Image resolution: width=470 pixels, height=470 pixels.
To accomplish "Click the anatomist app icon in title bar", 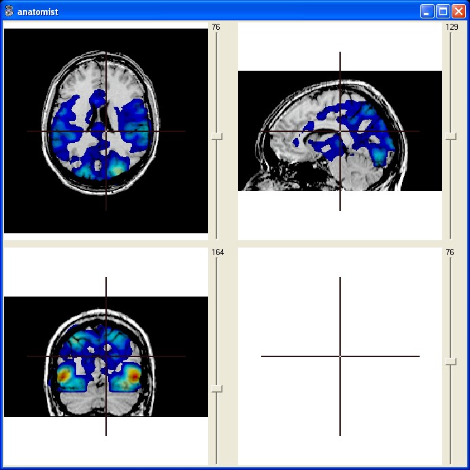I will (9, 12).
